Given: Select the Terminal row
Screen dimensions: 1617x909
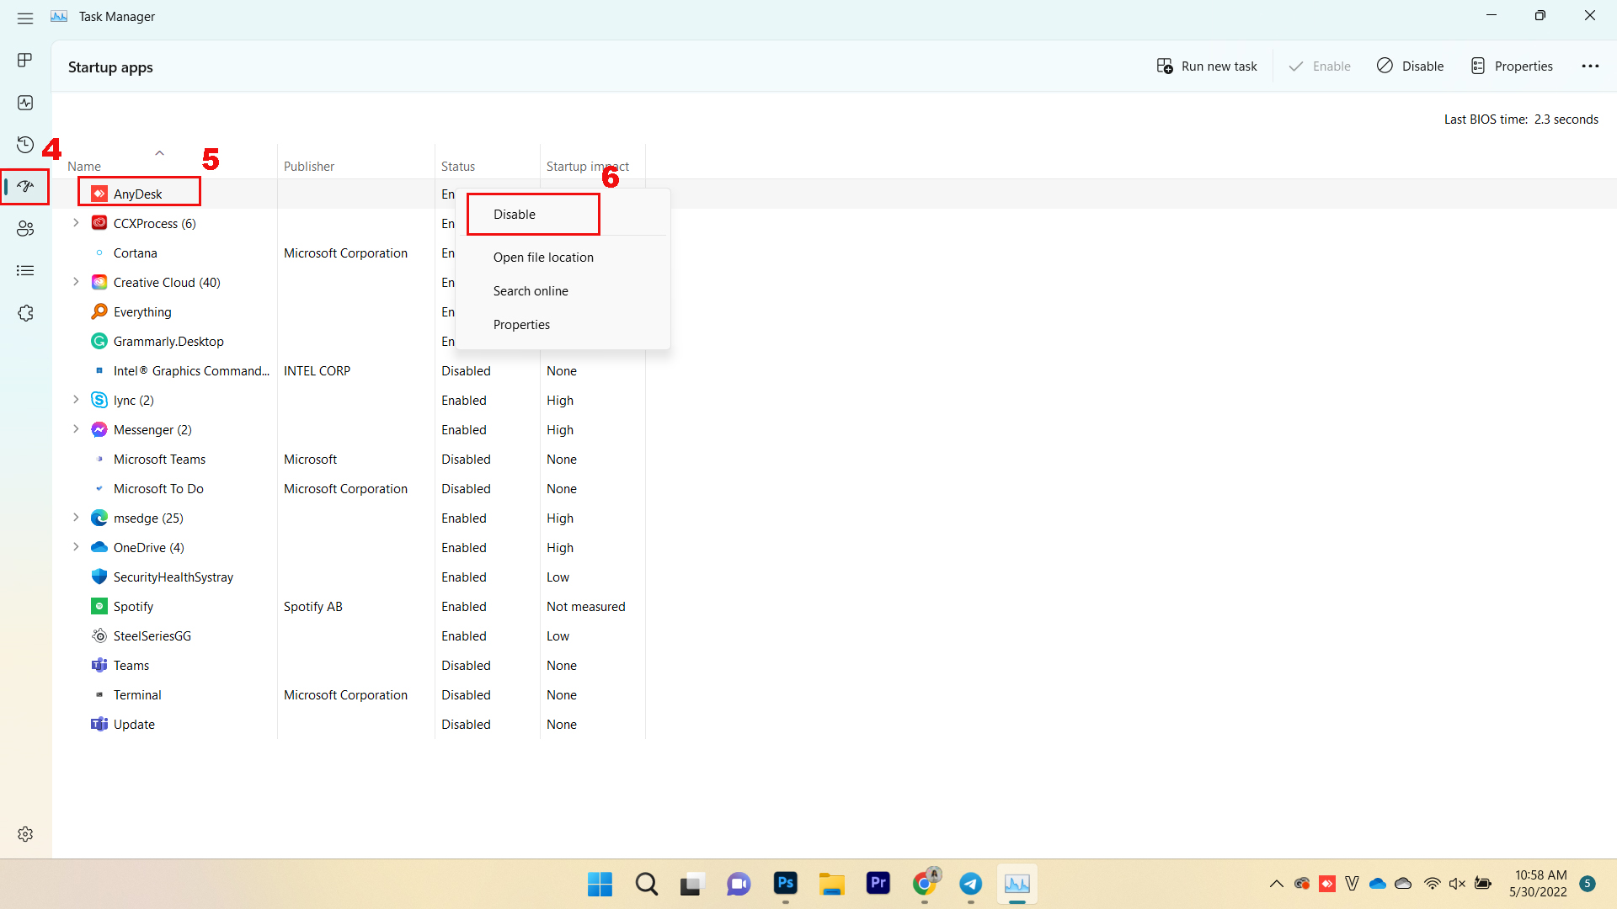Looking at the screenshot, I should coord(349,695).
